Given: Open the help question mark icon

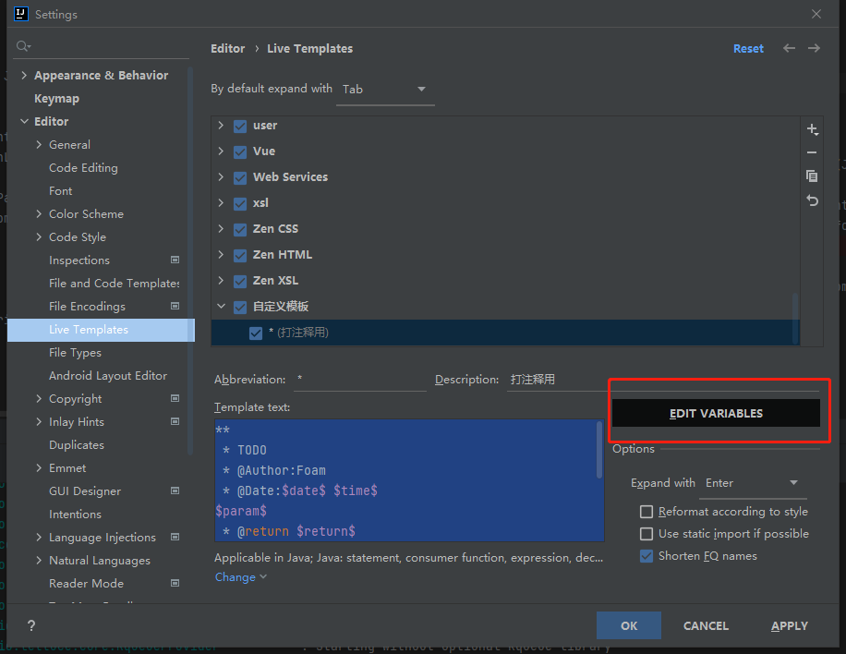Looking at the screenshot, I should pyautogui.click(x=30, y=626).
